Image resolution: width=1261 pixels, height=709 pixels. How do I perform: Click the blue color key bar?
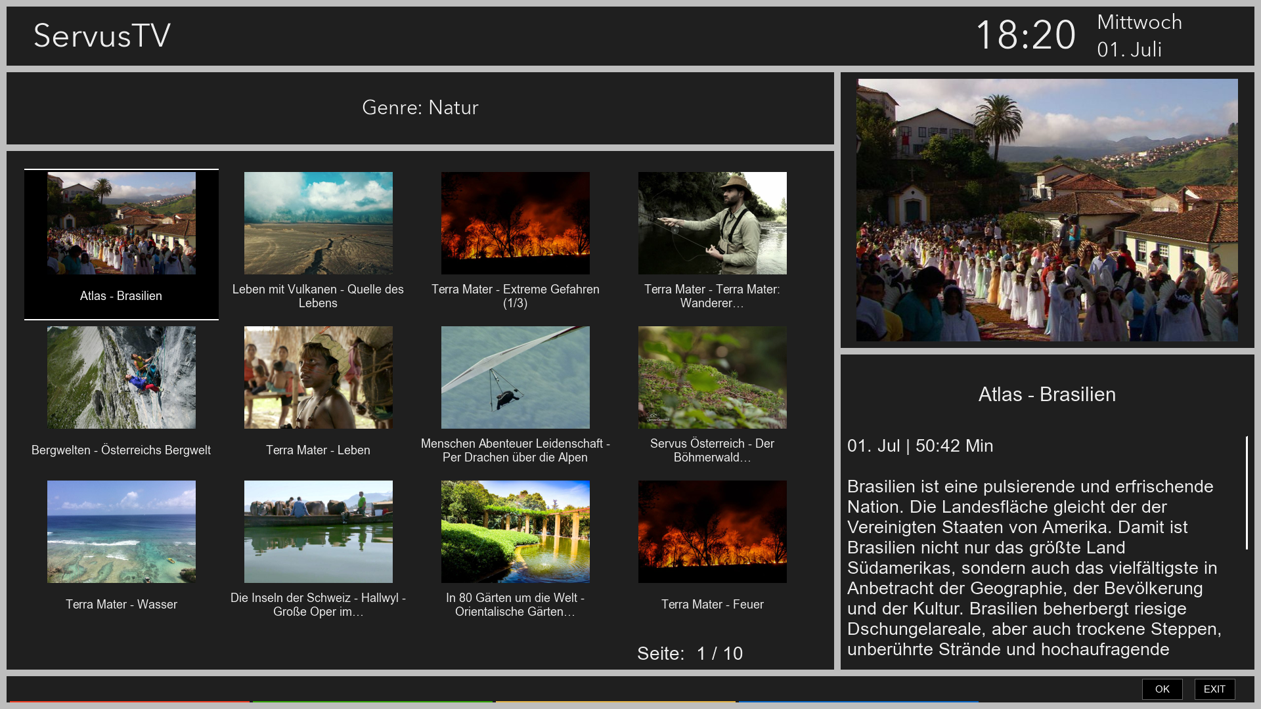[x=858, y=702]
